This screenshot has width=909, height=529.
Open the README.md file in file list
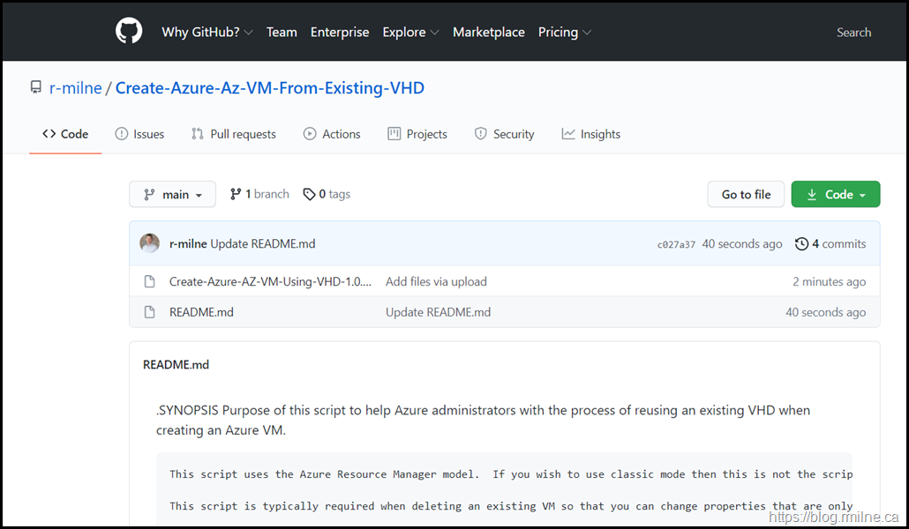tap(201, 312)
